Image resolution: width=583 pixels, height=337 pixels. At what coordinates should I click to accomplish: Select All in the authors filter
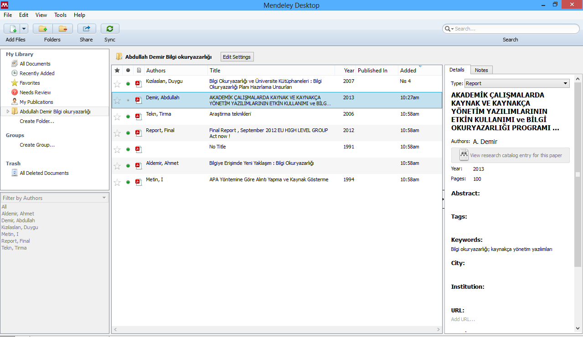(x=4, y=207)
